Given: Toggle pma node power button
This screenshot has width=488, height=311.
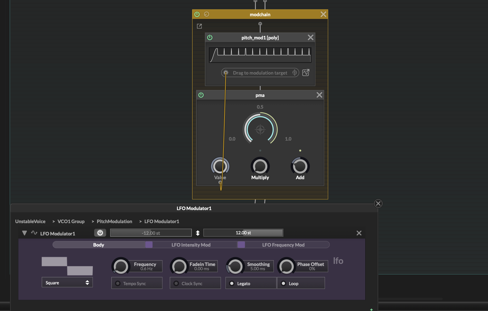Looking at the screenshot, I should 201,95.
